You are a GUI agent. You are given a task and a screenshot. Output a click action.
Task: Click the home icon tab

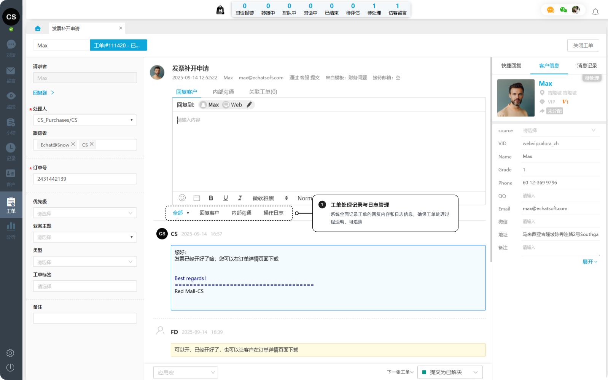click(38, 29)
